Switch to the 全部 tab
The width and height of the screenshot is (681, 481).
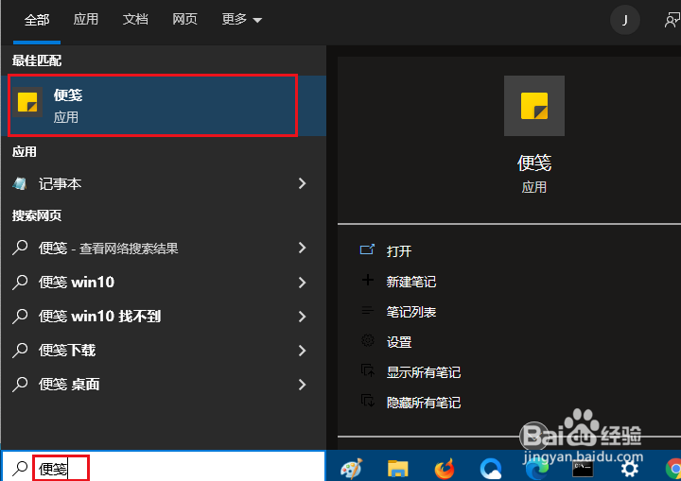(x=37, y=20)
